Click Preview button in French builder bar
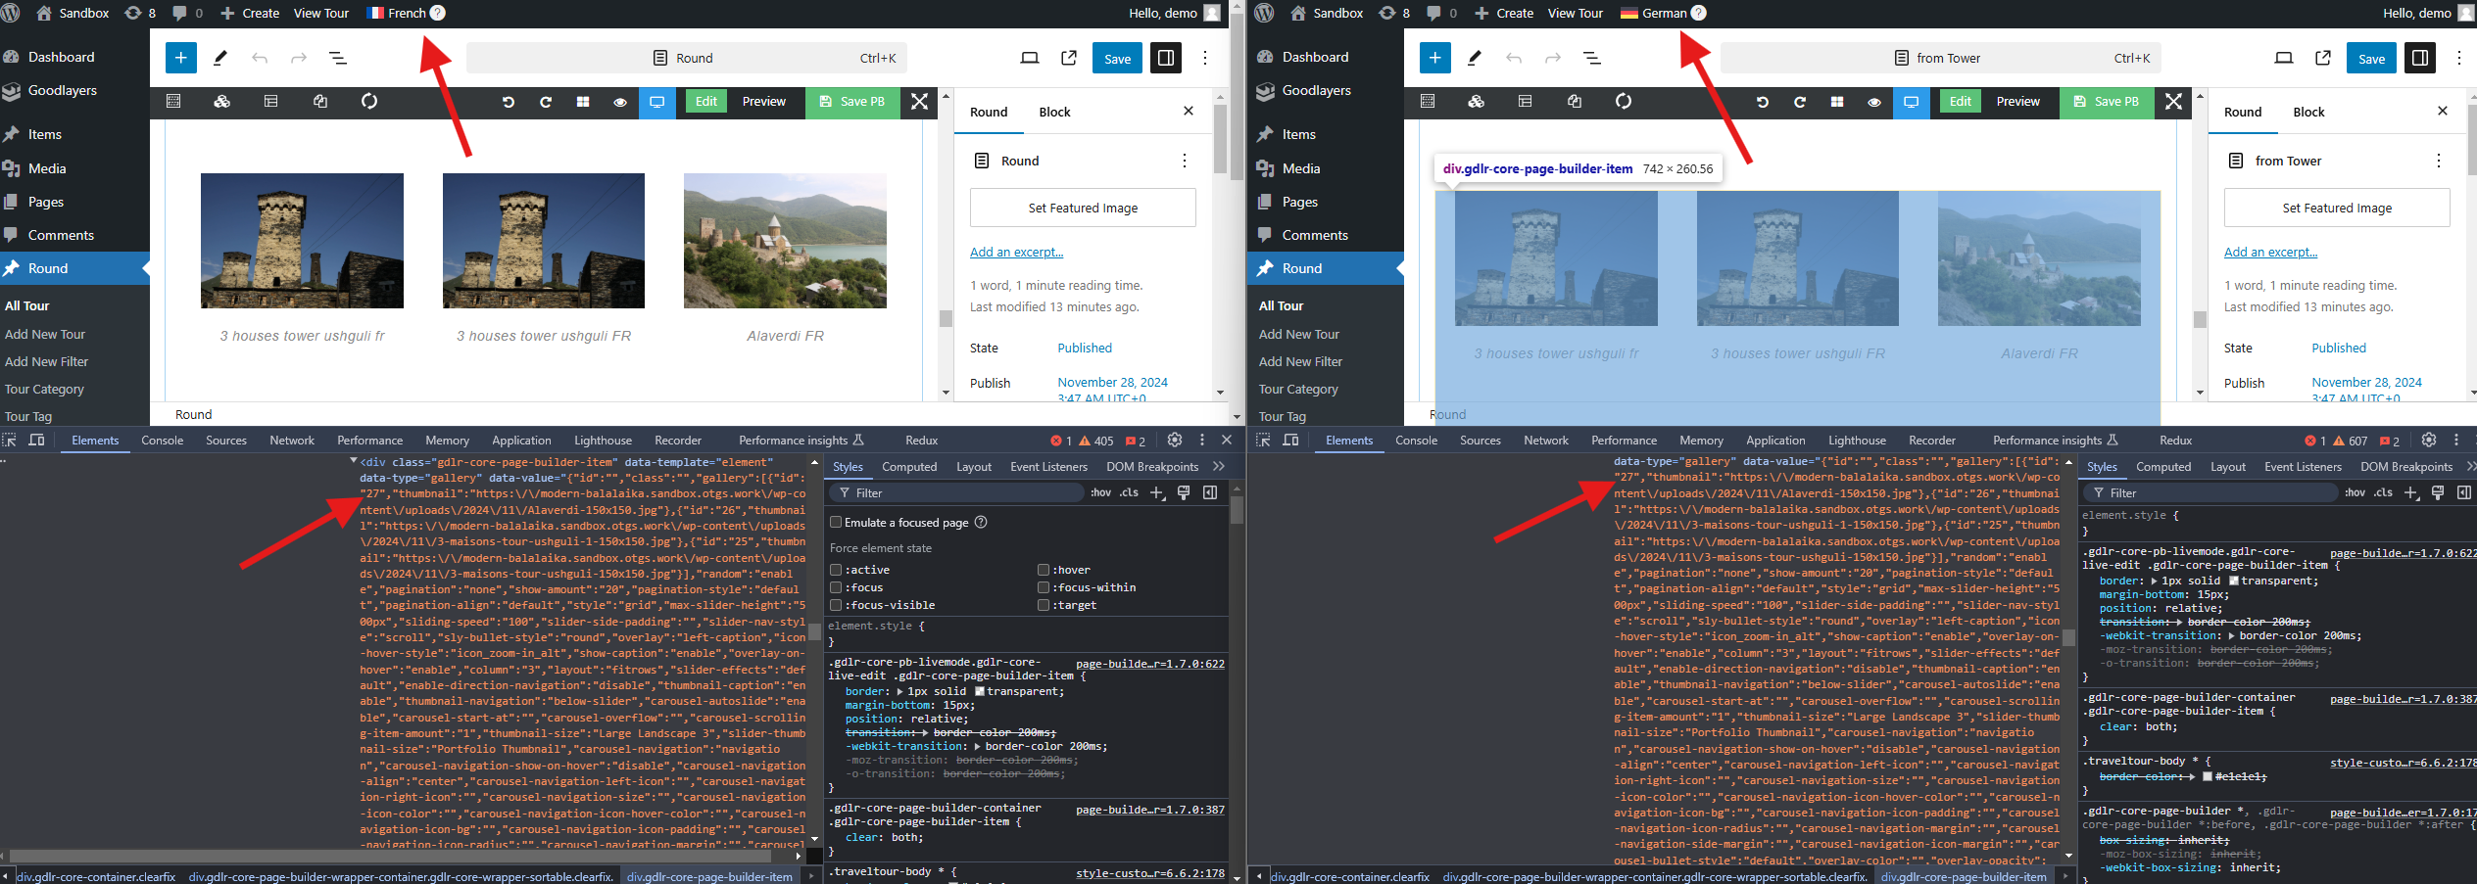The height and width of the screenshot is (884, 2477). (x=764, y=102)
